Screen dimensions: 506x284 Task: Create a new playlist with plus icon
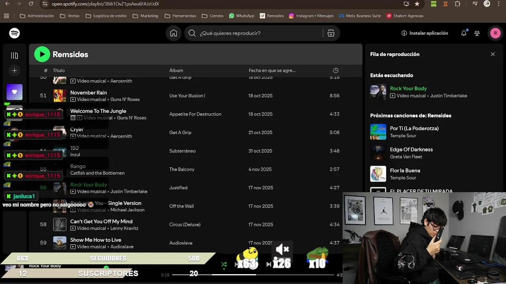pos(15,71)
